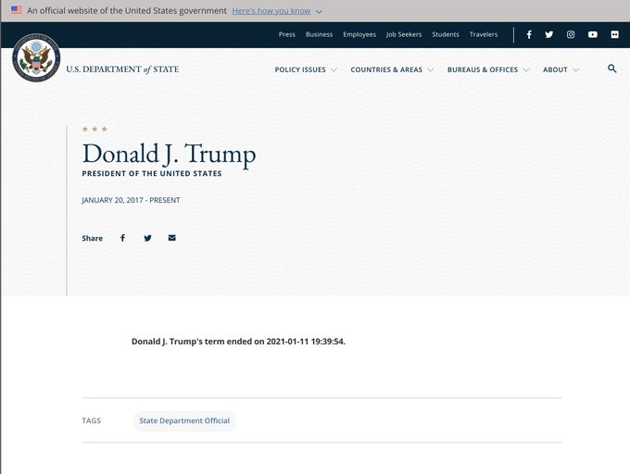Share this page on Twitter
This screenshot has height=474, width=630.
(147, 238)
